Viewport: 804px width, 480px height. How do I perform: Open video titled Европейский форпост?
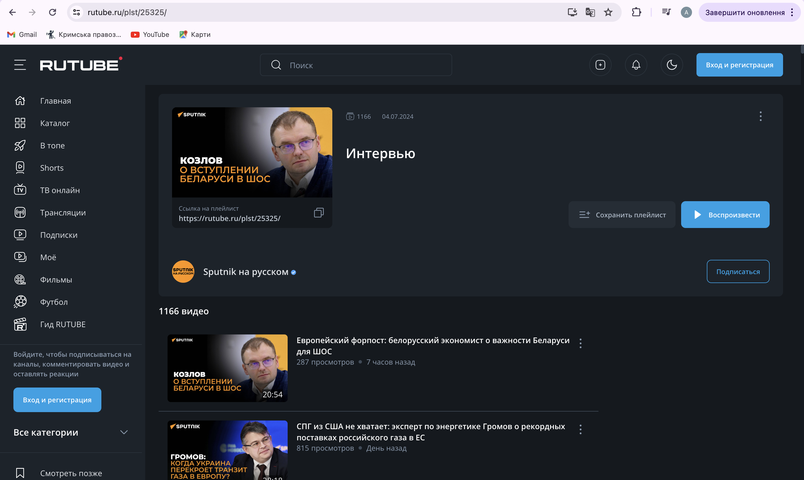point(433,346)
